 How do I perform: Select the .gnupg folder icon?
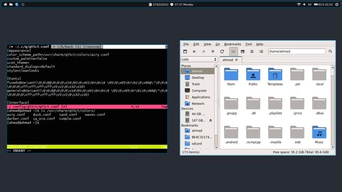point(231,103)
